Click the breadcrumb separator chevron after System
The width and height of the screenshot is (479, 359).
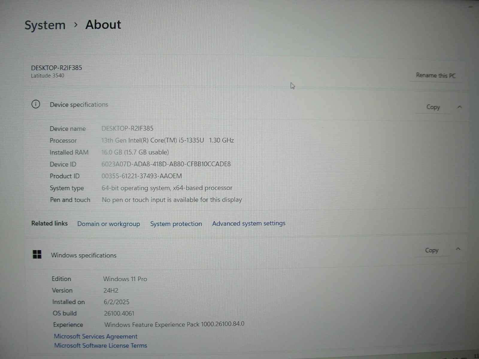pyautogui.click(x=76, y=25)
